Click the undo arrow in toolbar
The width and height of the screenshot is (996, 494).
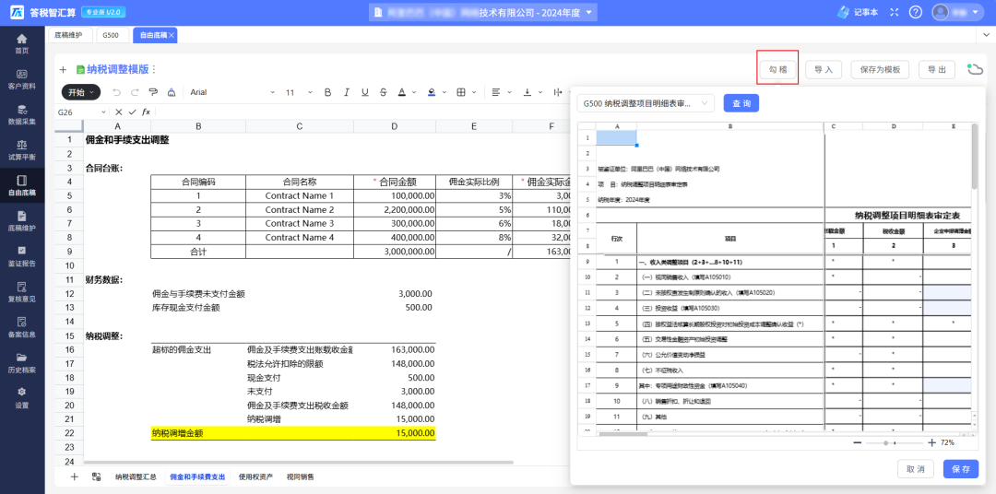[x=116, y=92]
